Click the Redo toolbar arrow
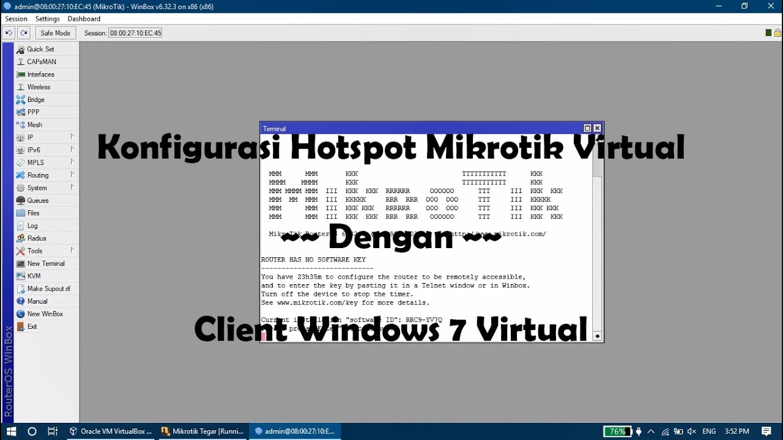The image size is (783, 440). tap(24, 33)
